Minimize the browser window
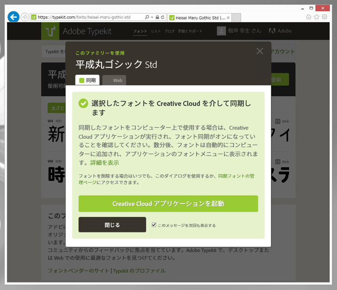The height and width of the screenshot is (290, 337). pyautogui.click(x=302, y=8)
